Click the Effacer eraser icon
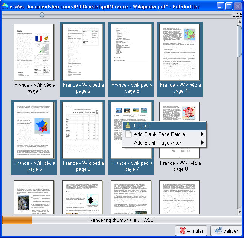The width and height of the screenshot is (244, 238). pyautogui.click(x=128, y=125)
